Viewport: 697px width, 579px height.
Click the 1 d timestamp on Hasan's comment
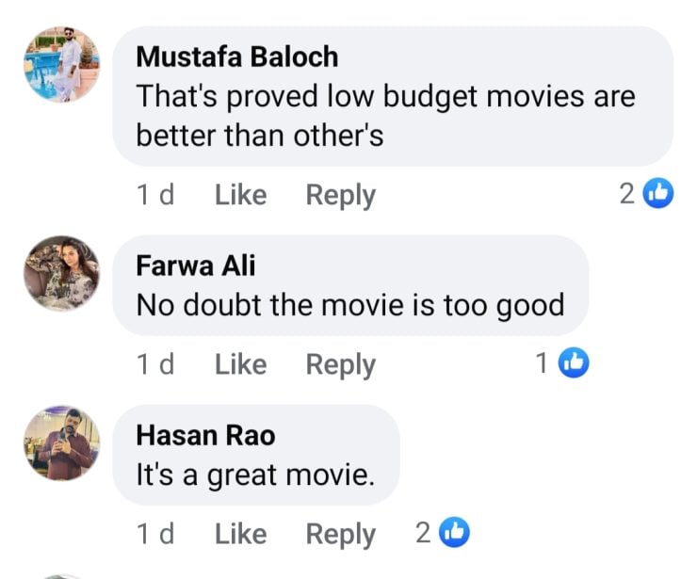point(155,534)
